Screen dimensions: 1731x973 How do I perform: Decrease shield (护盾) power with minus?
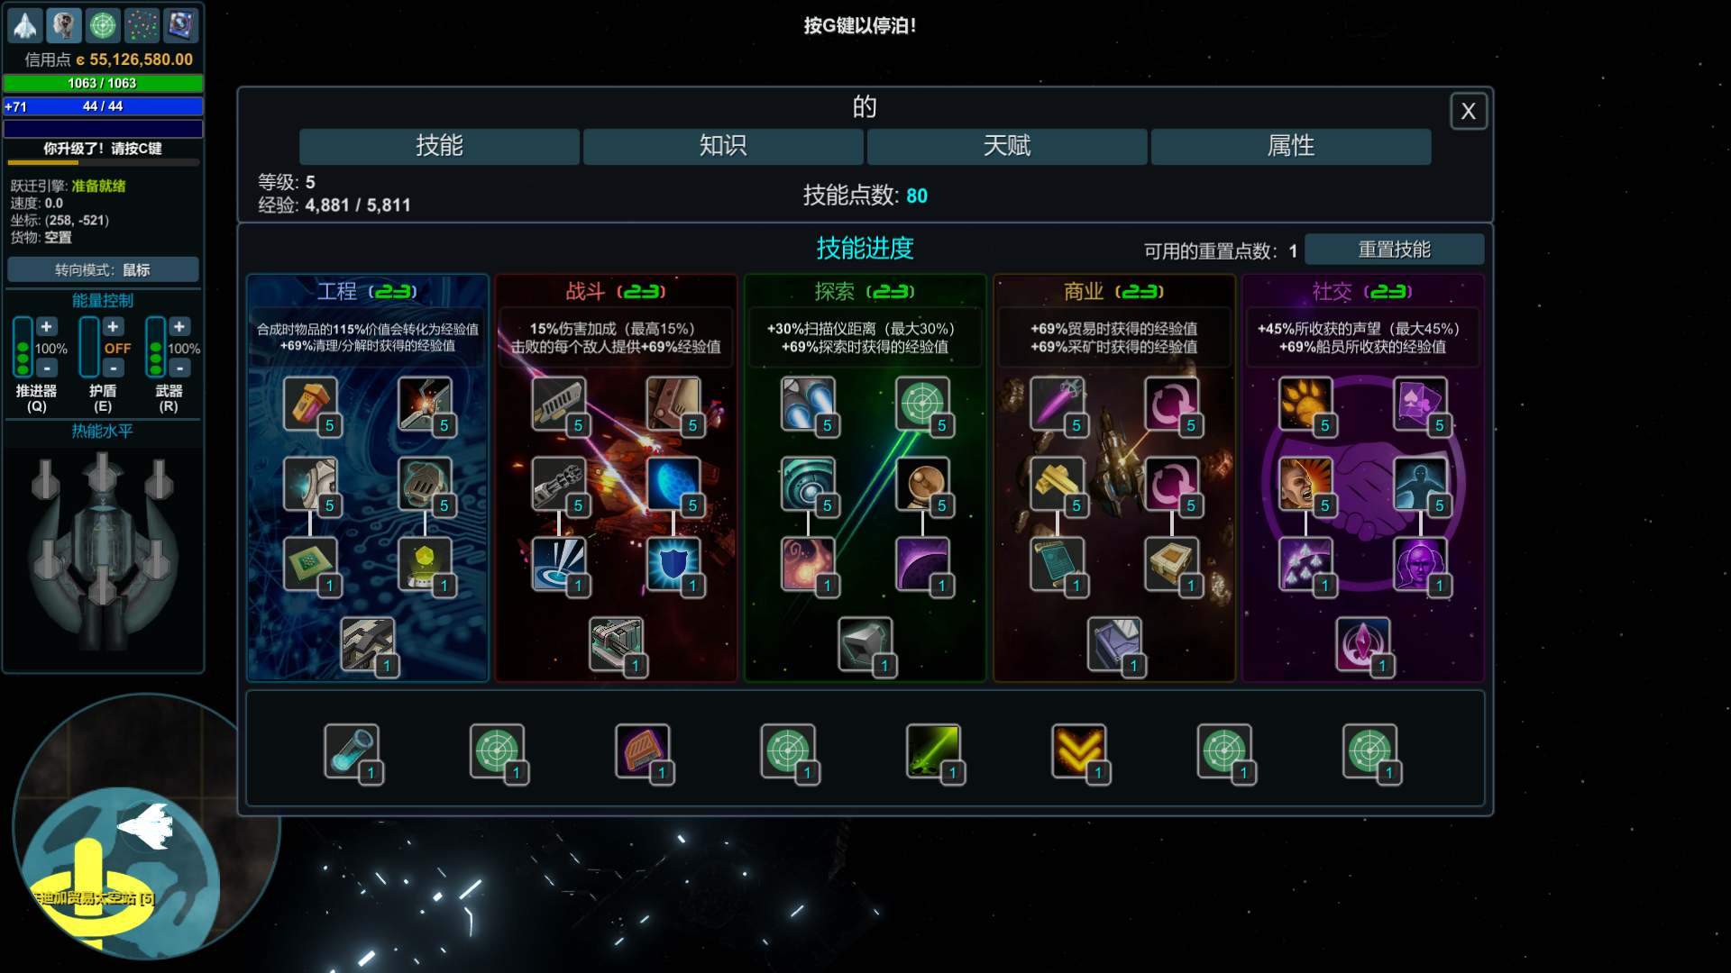(x=113, y=368)
